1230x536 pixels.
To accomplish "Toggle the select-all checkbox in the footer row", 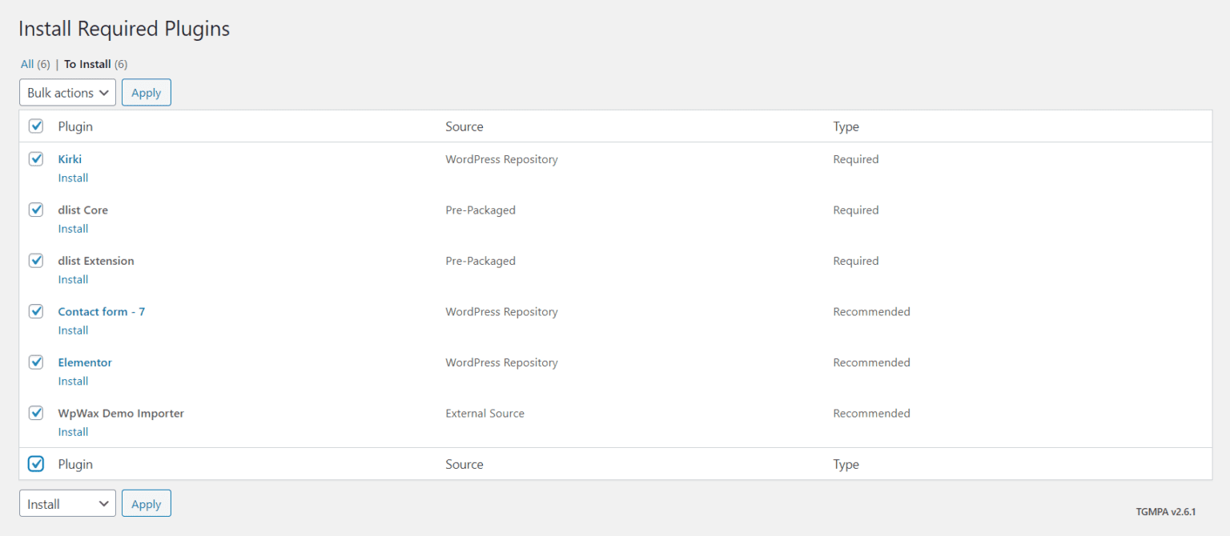I will point(35,464).
